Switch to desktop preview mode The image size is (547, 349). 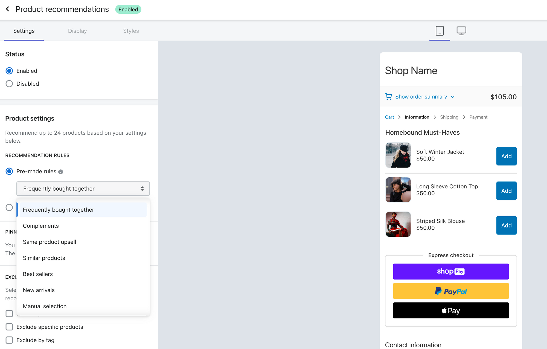click(x=461, y=31)
